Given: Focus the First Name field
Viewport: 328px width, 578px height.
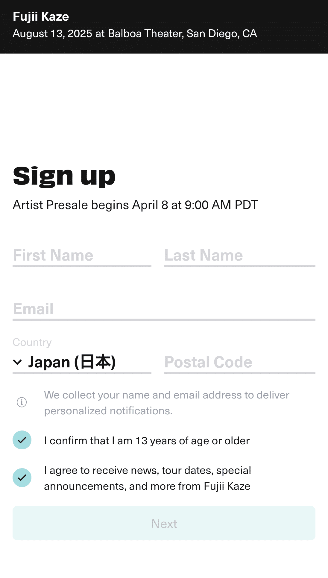Looking at the screenshot, I should [82, 255].
